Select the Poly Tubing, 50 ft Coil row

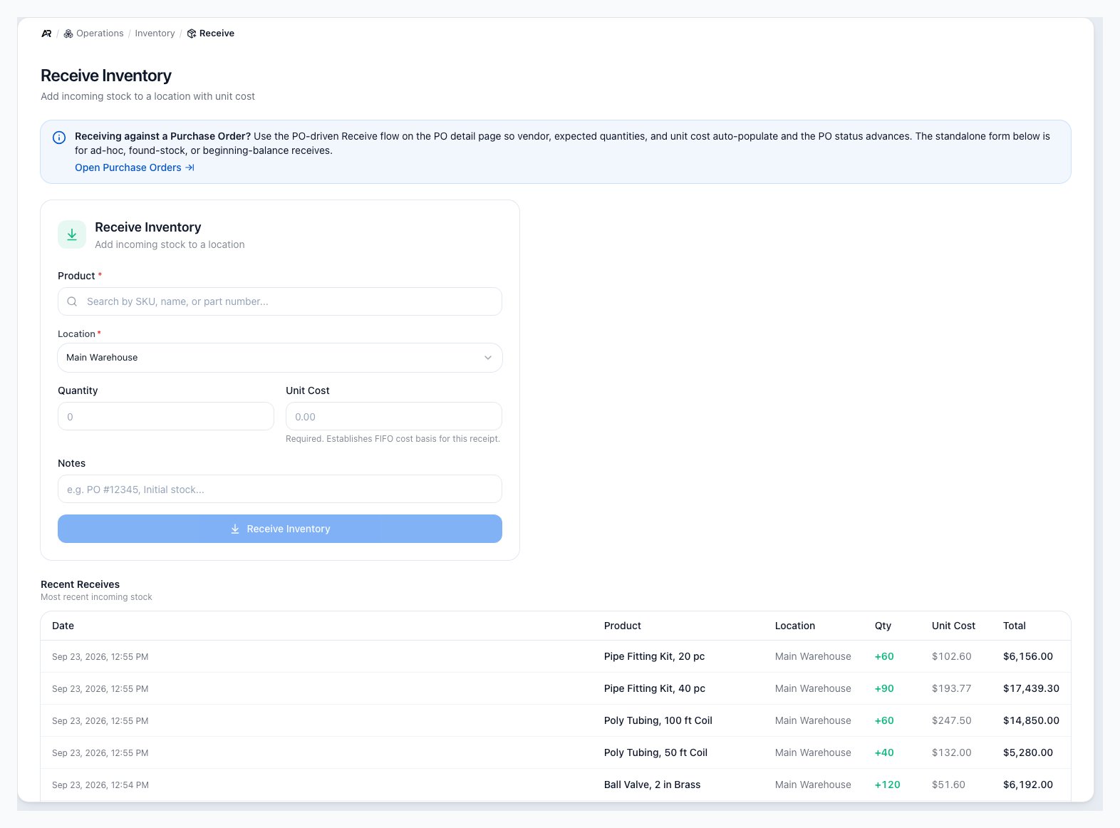[556, 752]
